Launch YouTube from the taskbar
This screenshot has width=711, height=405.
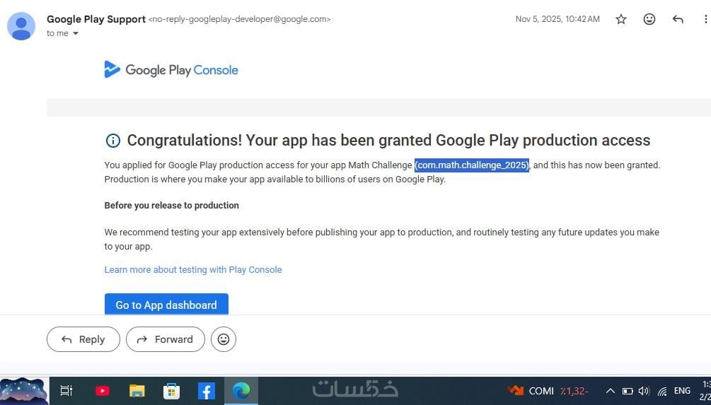[102, 391]
